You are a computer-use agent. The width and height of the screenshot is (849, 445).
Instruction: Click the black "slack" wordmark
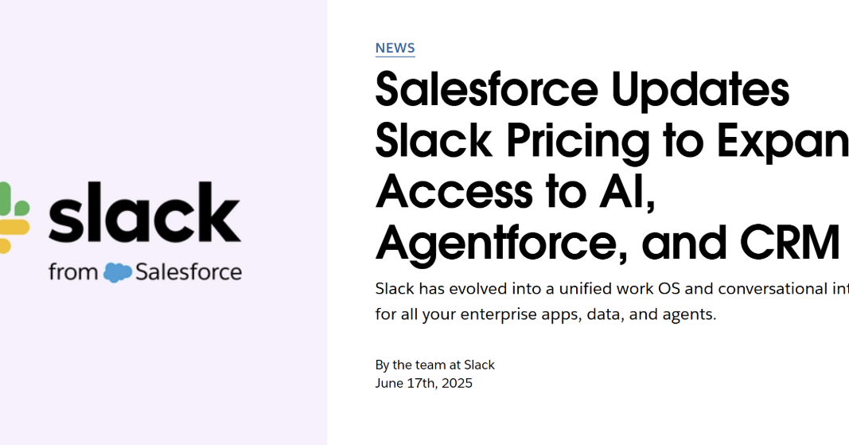click(x=144, y=213)
